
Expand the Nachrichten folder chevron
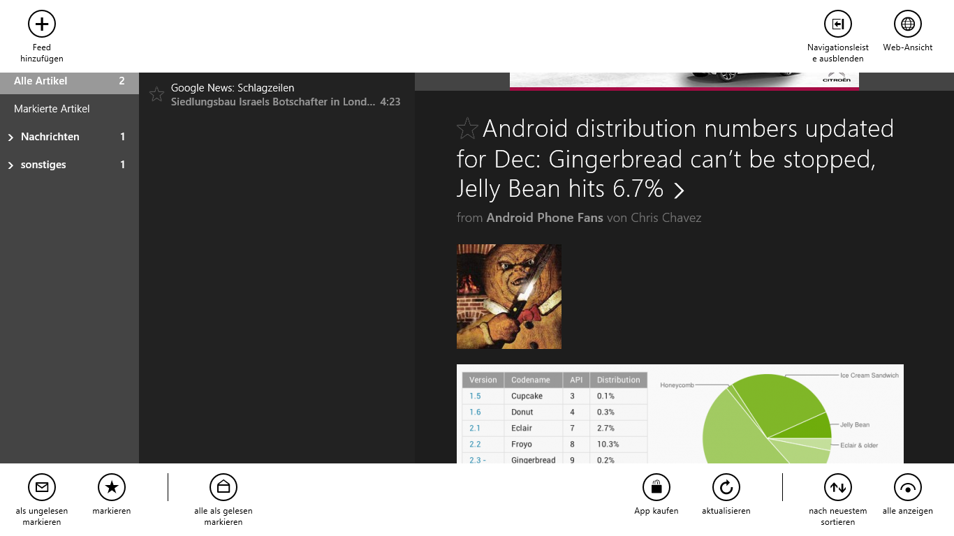(x=10, y=137)
